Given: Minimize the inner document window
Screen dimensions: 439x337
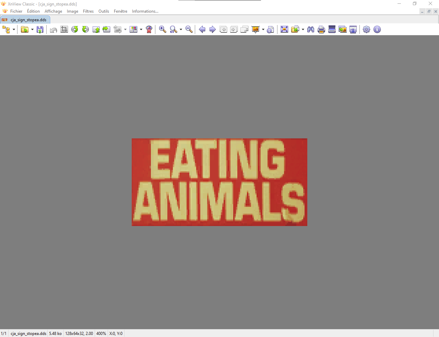Looking at the screenshot, I should coord(422,12).
